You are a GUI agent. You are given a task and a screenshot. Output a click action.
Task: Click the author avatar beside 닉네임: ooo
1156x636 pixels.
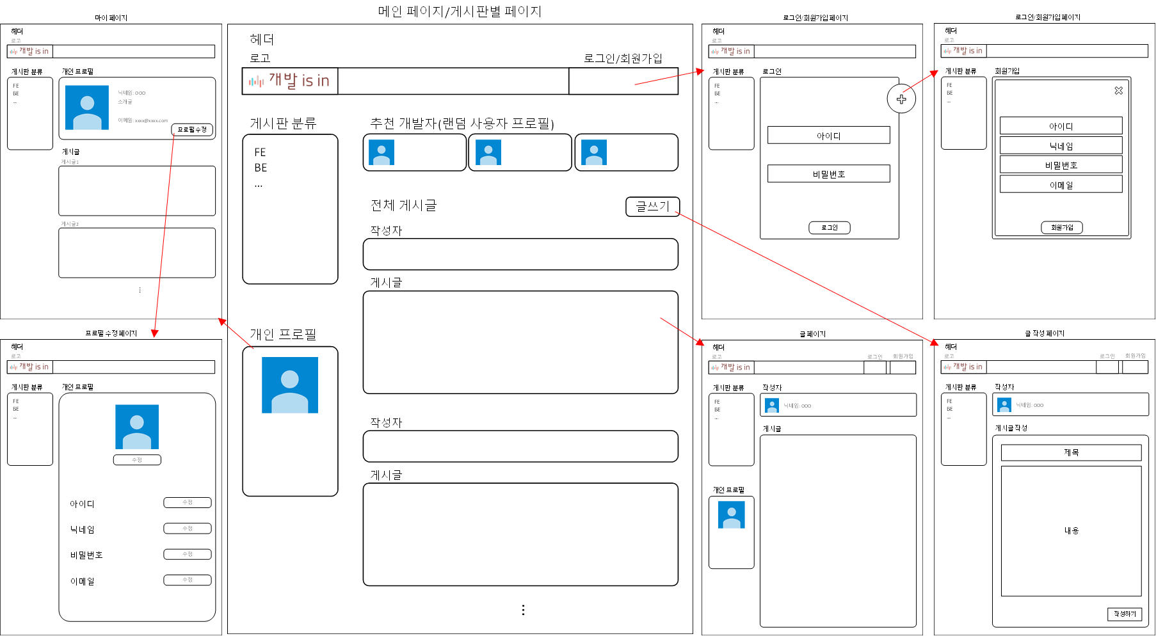pos(772,404)
